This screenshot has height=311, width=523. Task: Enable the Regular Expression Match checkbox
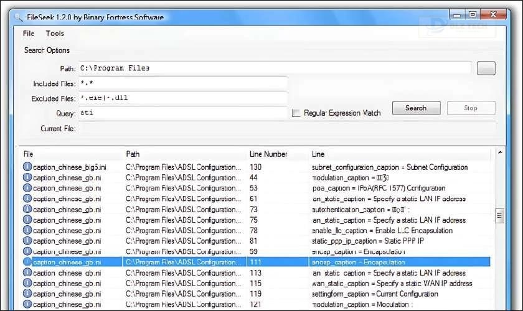click(x=296, y=113)
